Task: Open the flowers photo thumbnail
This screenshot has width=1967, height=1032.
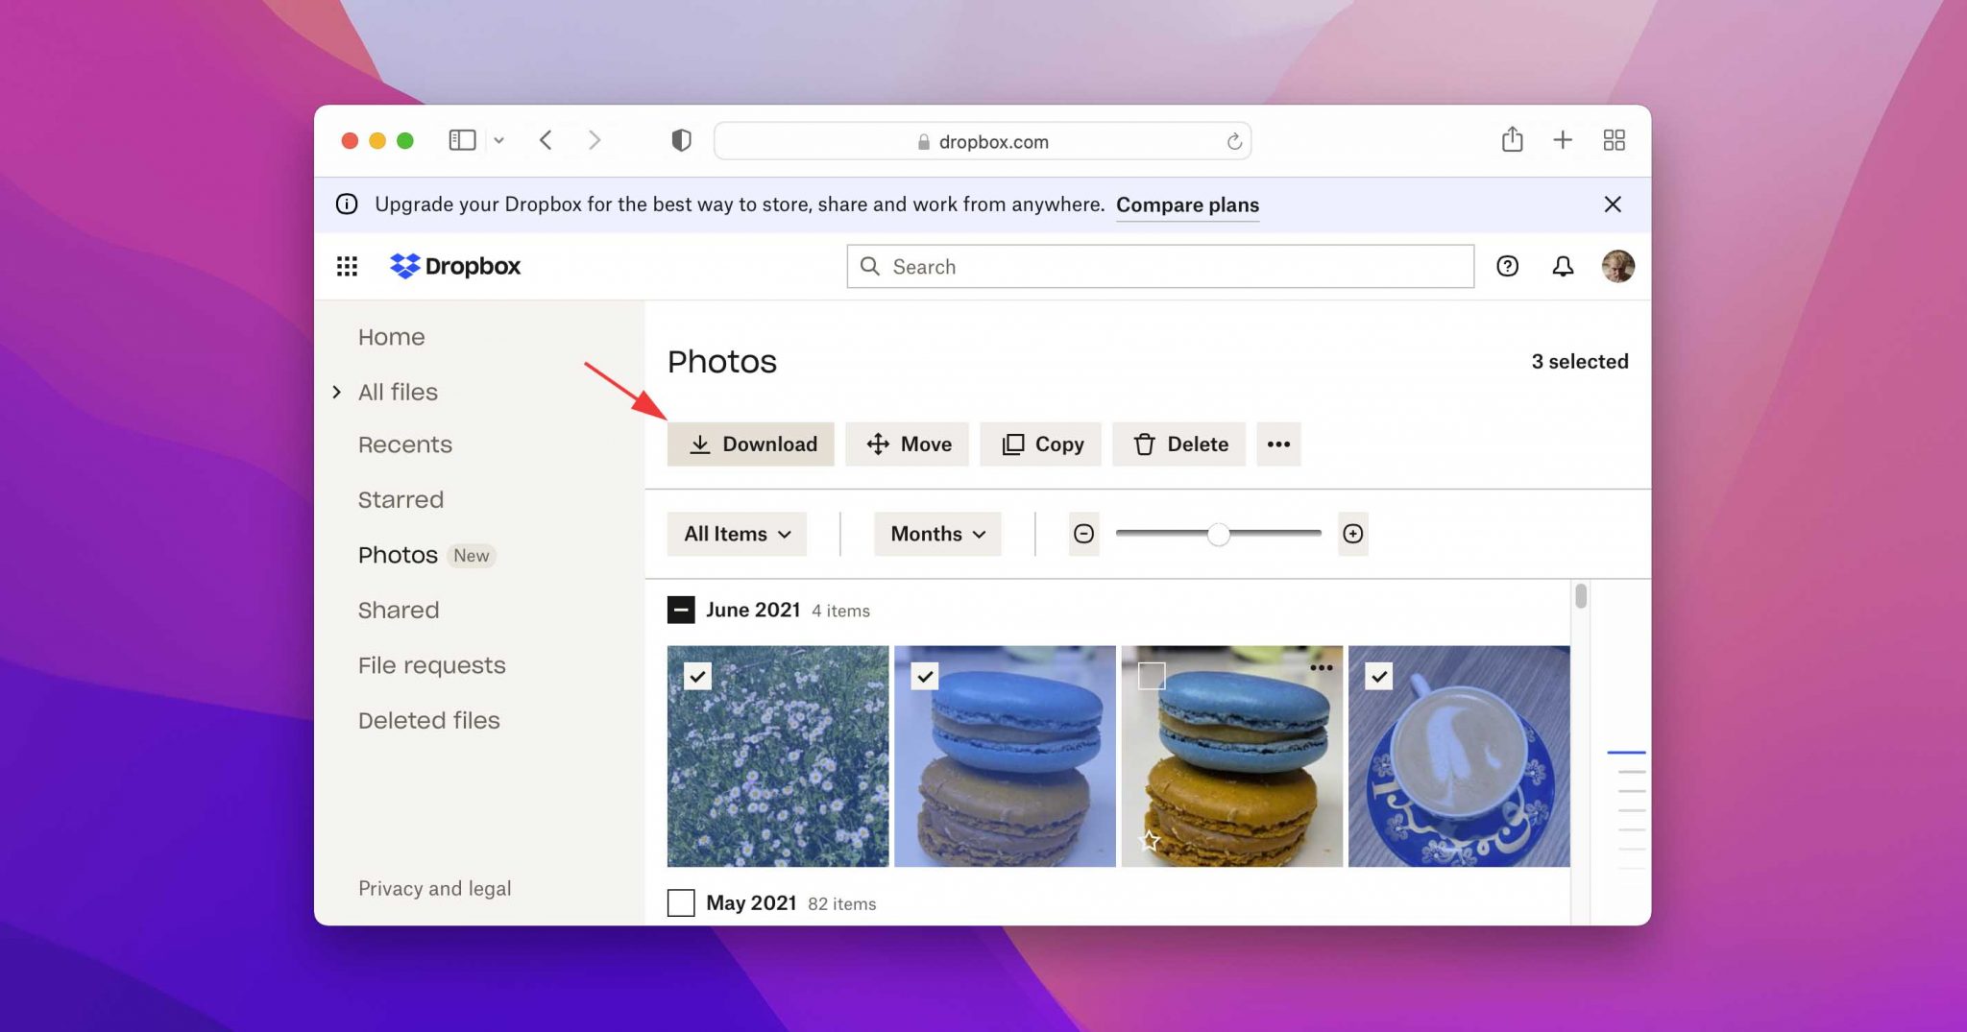Action: (x=778, y=756)
